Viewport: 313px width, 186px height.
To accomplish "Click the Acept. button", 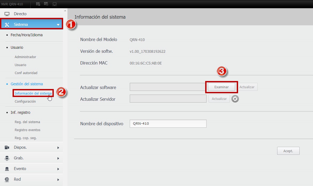I will tap(288, 151).
